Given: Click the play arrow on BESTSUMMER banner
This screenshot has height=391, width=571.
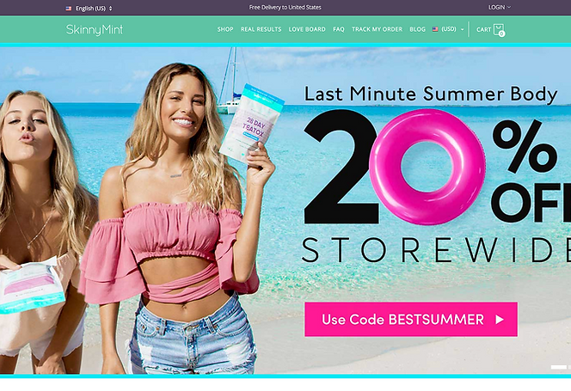Looking at the screenshot, I should tap(500, 320).
